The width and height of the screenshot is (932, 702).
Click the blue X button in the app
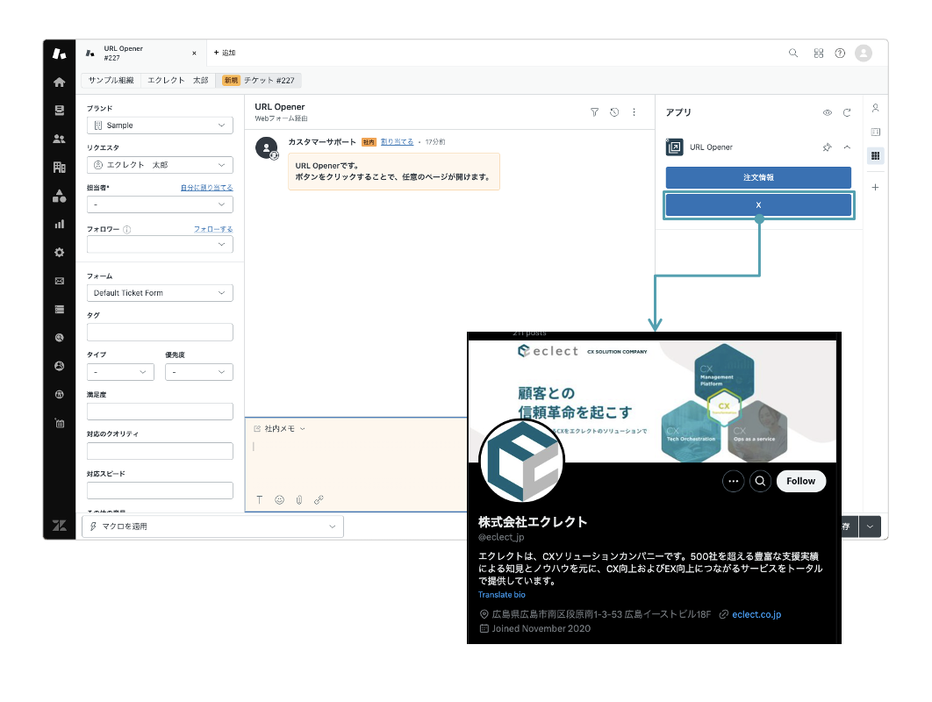758,205
